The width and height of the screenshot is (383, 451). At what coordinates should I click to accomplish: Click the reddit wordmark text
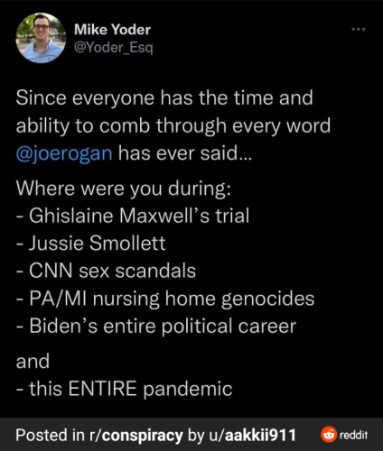[x=353, y=435]
